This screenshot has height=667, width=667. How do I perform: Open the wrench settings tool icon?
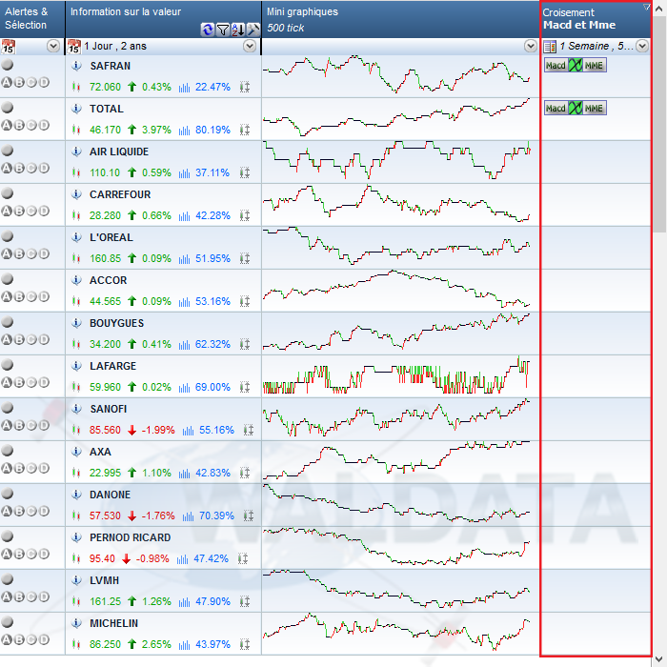point(253,30)
